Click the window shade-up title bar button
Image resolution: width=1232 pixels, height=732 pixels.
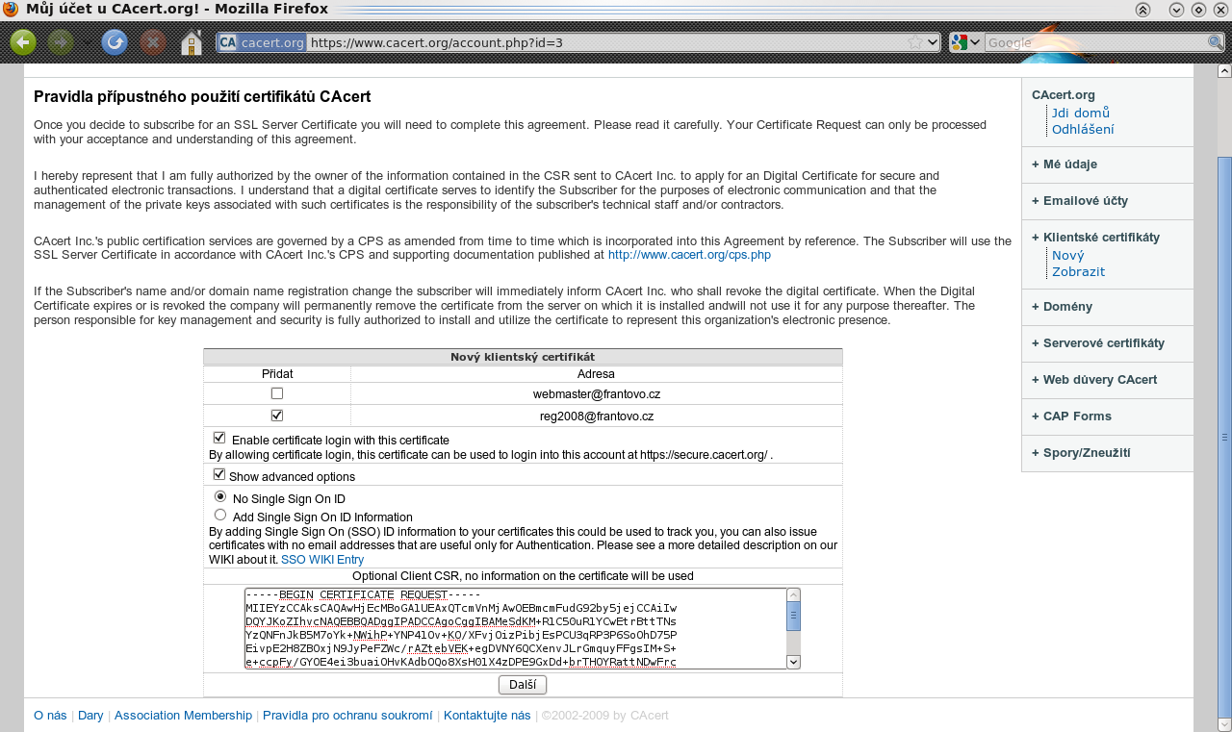pos(1142,9)
